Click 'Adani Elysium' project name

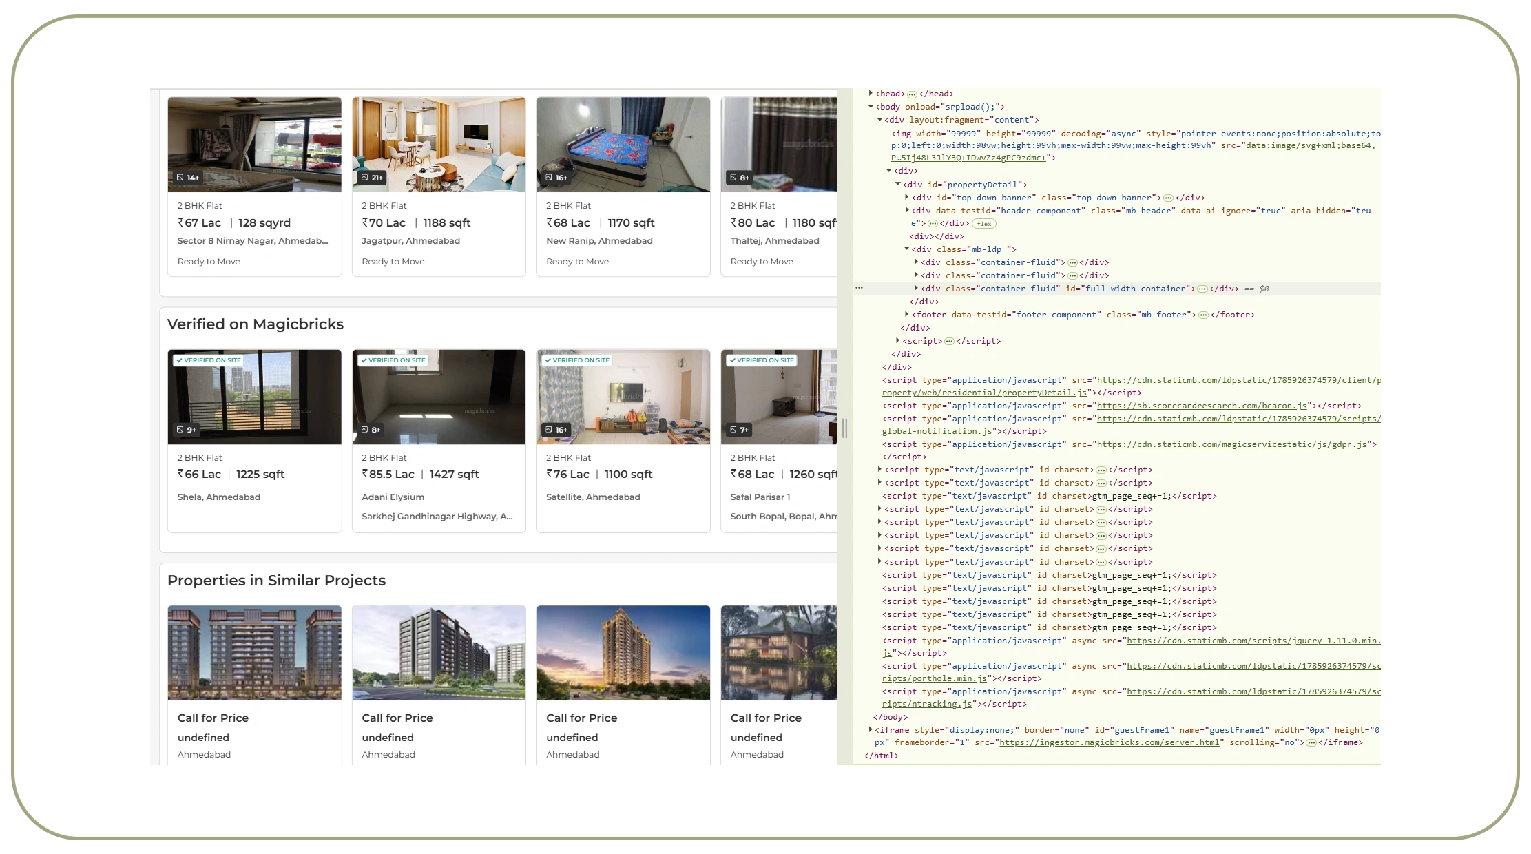(x=393, y=497)
